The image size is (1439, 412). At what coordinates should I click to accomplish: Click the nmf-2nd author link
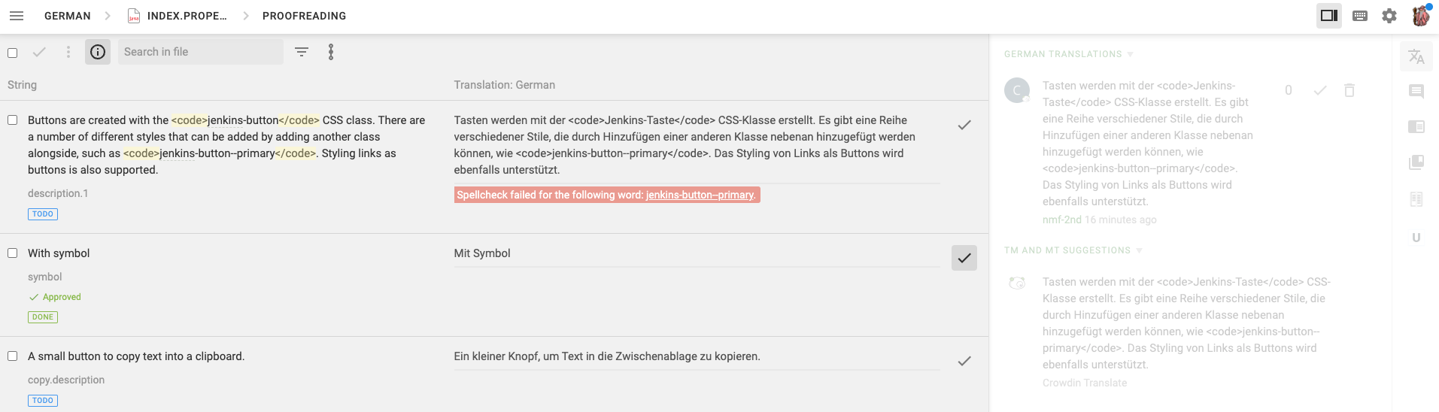[1061, 220]
